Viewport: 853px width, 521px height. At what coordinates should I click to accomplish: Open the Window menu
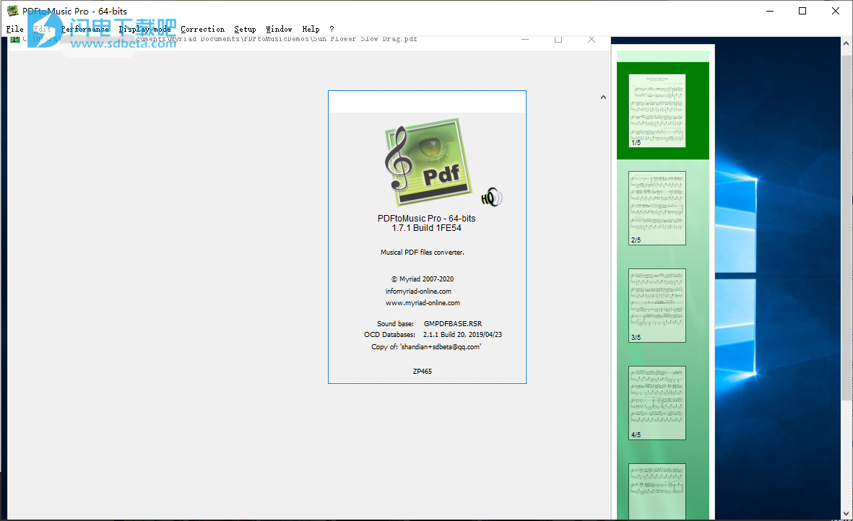(x=279, y=30)
